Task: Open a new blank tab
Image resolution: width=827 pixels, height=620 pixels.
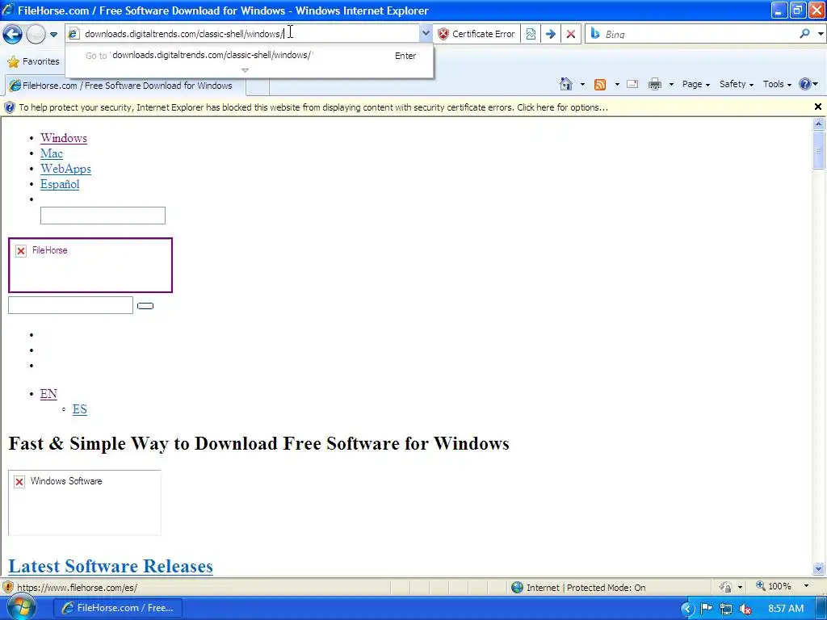Action: 258,86
